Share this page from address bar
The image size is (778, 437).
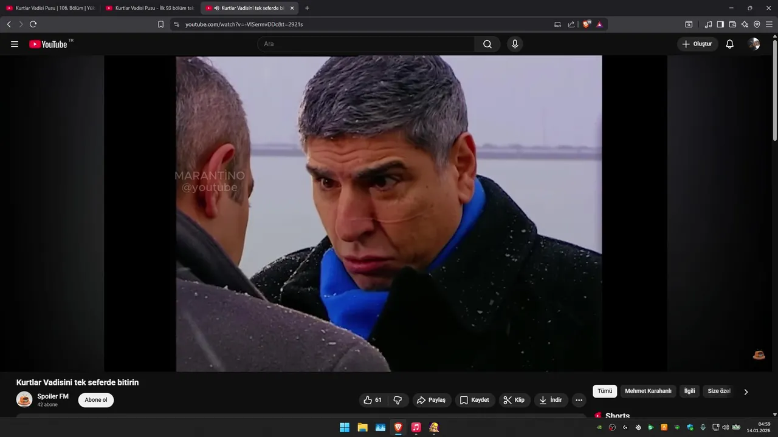(571, 24)
